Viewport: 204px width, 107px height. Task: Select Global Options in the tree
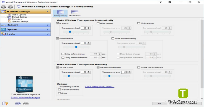pyautogui.click(x=19, y=15)
